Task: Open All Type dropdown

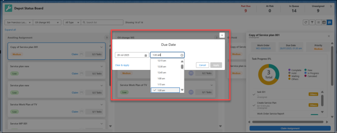Action: pyautogui.click(x=72, y=22)
